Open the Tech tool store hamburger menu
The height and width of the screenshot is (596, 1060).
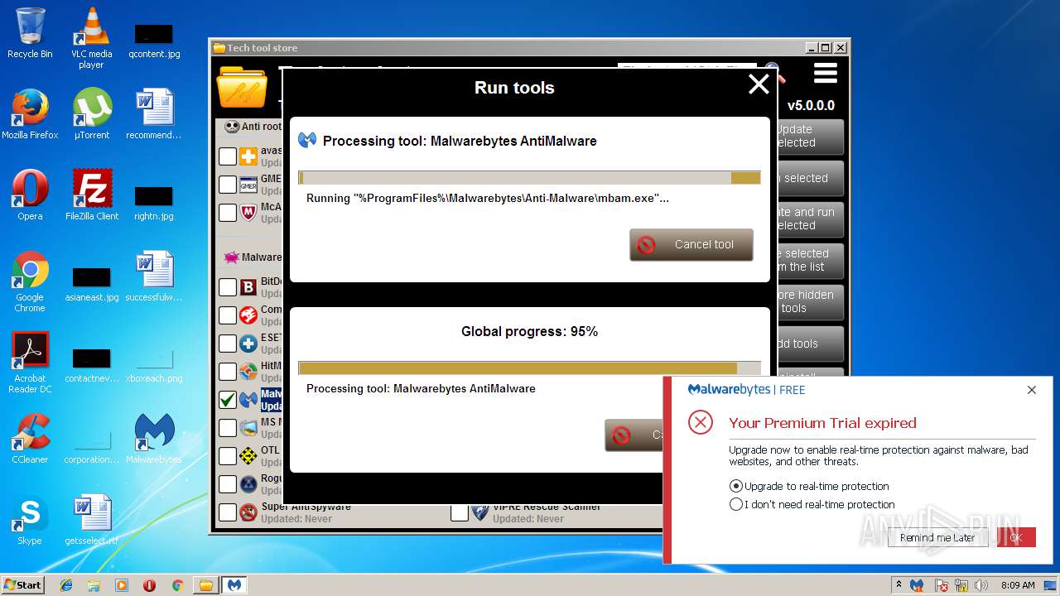pos(825,74)
